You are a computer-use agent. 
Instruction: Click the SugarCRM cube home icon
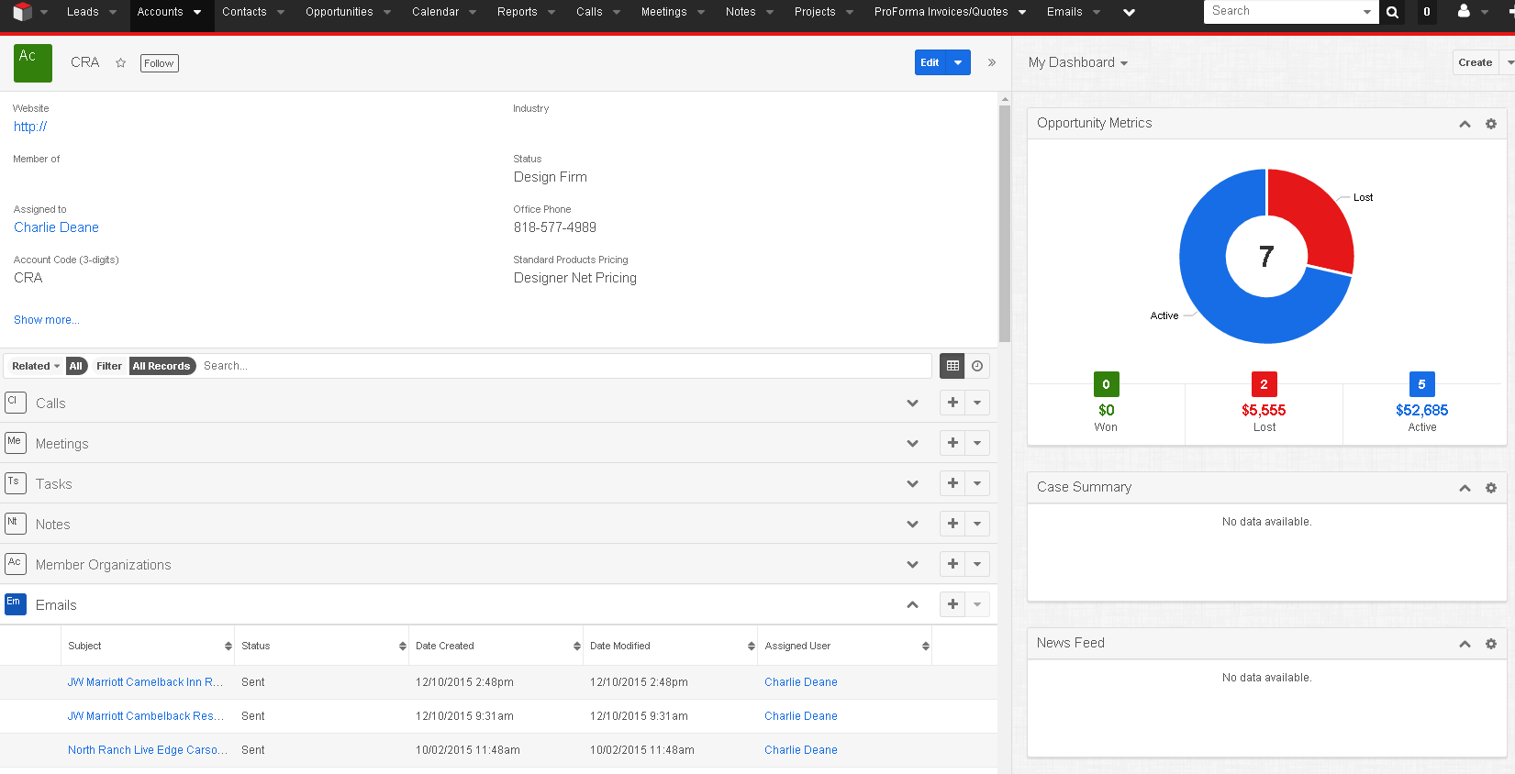pos(22,12)
